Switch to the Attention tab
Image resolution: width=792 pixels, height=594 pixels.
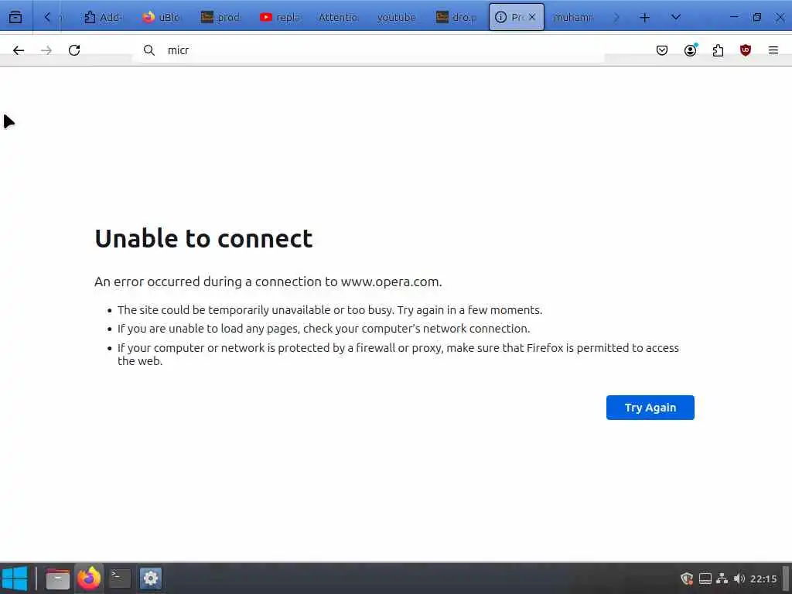point(339,17)
